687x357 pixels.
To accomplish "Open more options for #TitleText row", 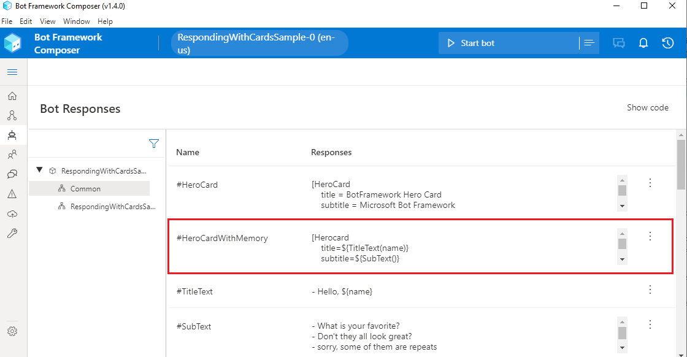I will 650,290.
